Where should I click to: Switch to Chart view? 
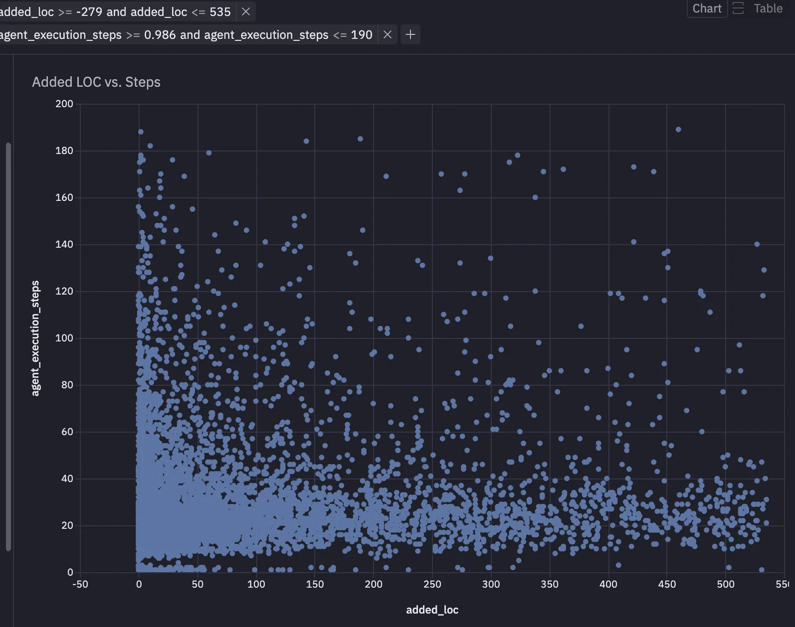706,8
